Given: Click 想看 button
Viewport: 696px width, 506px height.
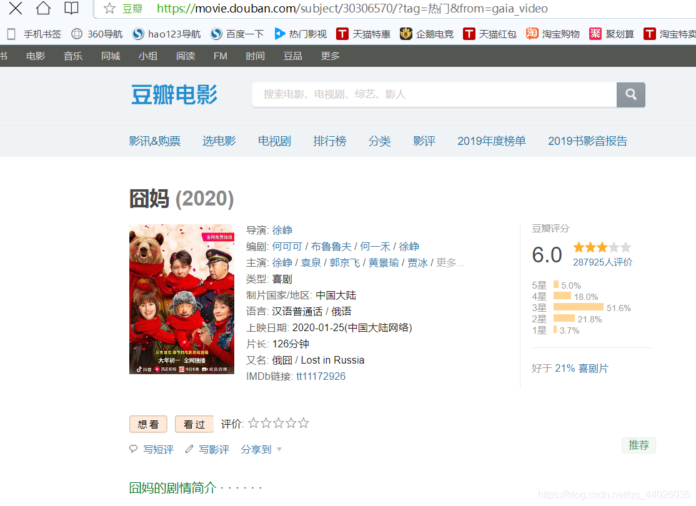Looking at the screenshot, I should pos(148,424).
